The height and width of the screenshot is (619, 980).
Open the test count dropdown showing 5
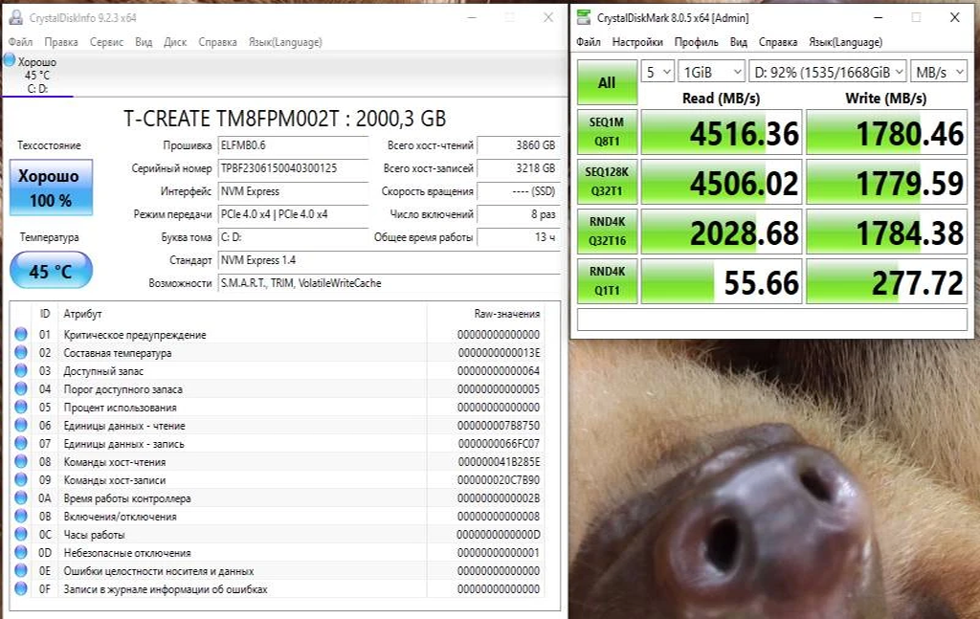point(657,72)
